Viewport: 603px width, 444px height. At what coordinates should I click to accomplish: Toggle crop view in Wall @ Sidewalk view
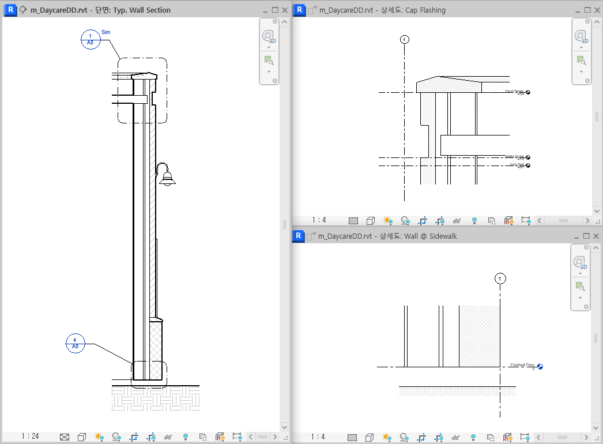point(421,437)
